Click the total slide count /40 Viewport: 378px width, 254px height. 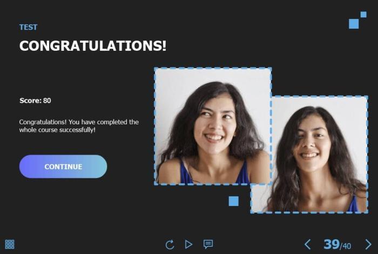click(346, 246)
